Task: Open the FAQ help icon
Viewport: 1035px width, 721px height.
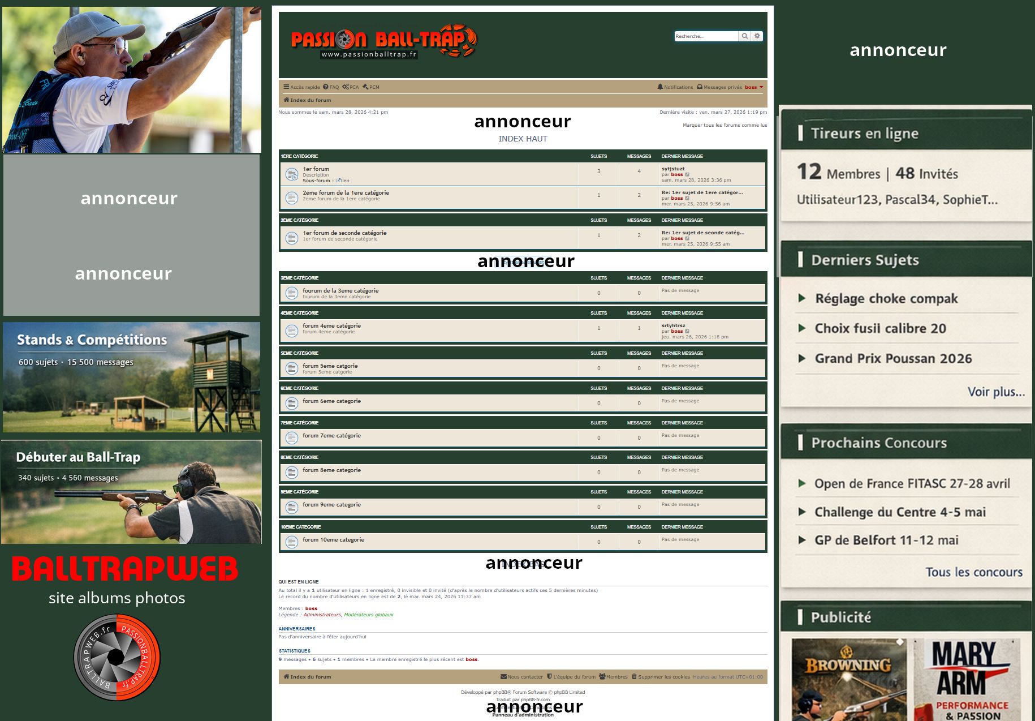Action: (326, 87)
